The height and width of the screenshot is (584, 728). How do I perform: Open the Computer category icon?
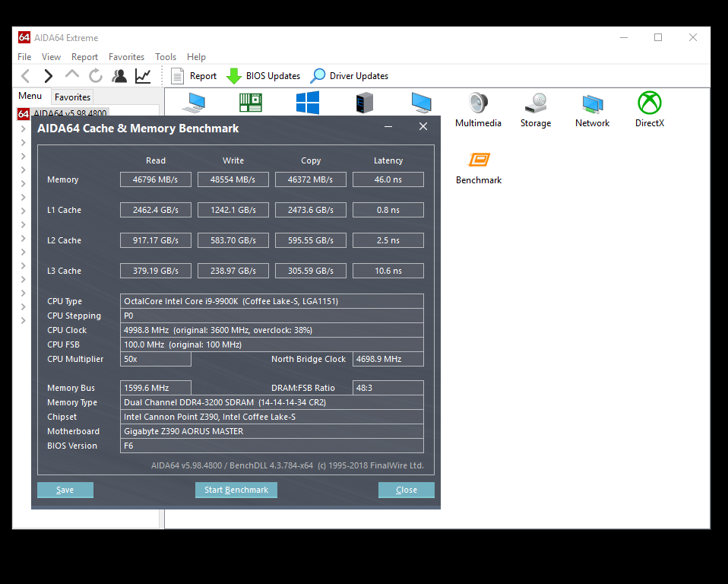[194, 103]
